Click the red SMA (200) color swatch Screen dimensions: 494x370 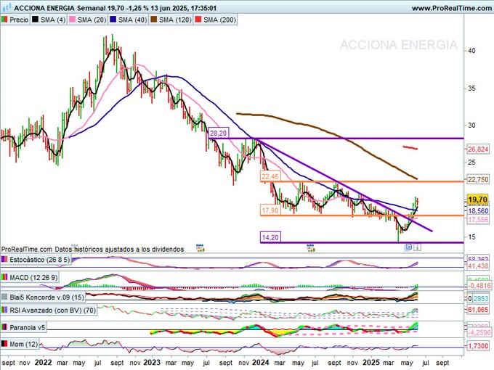click(x=198, y=20)
